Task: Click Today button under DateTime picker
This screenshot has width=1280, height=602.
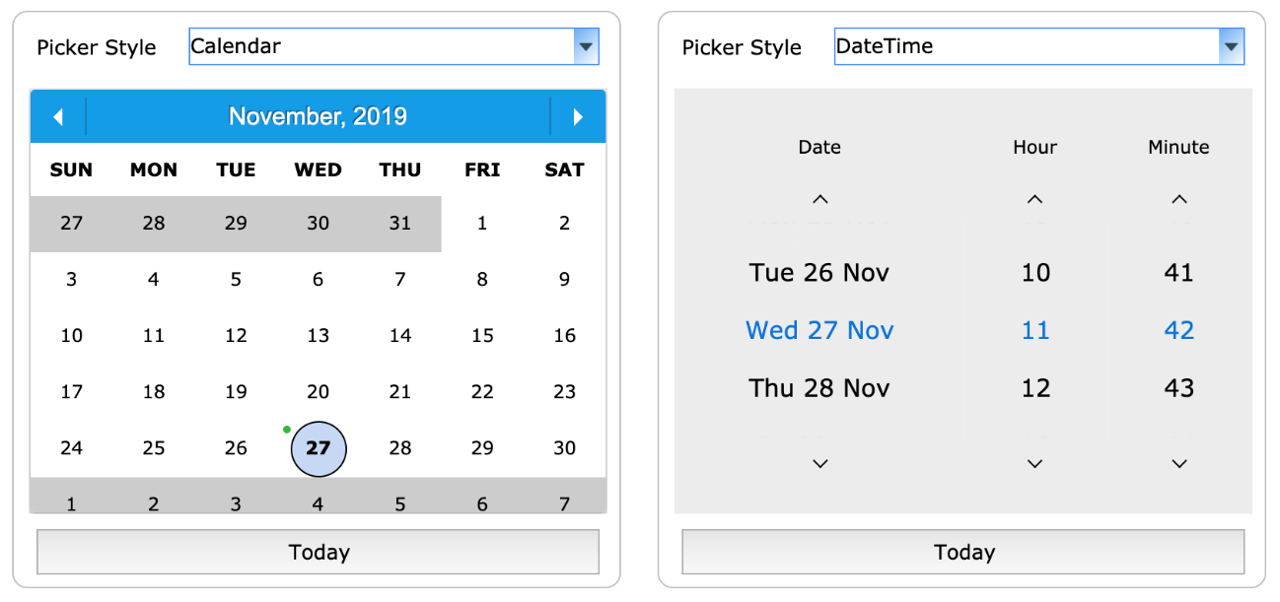Action: [x=963, y=552]
